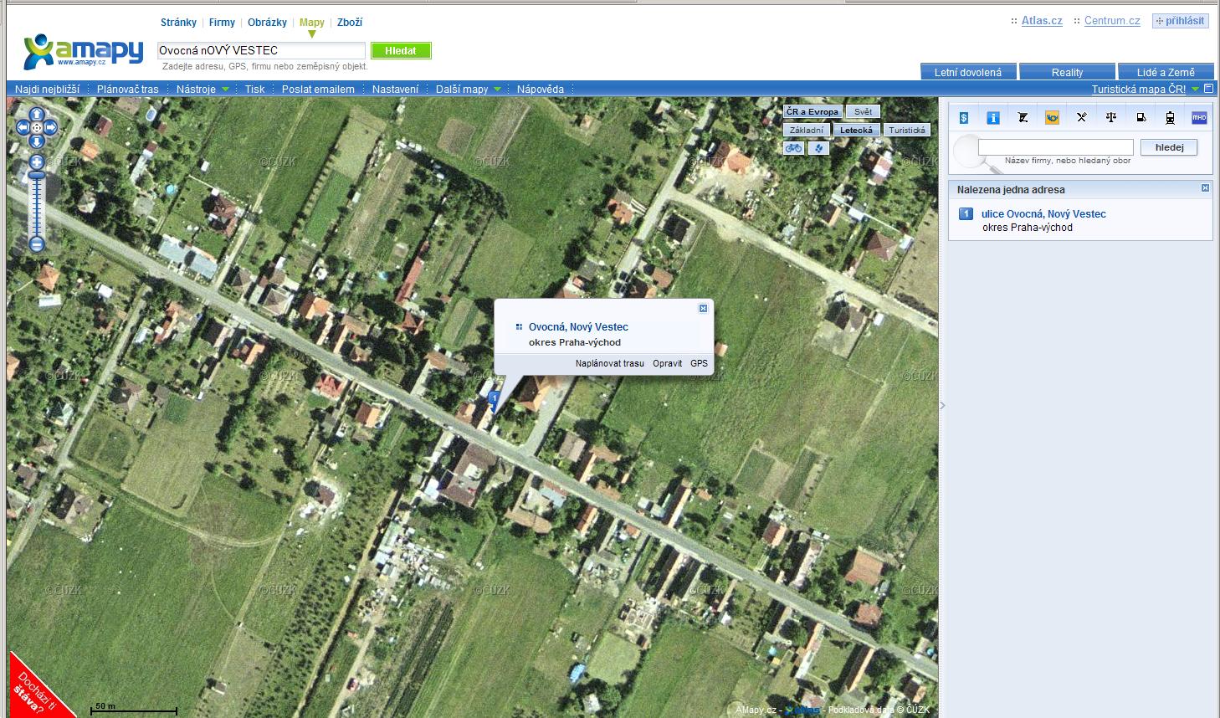Image resolution: width=1220 pixels, height=718 pixels.
Task: Click the zoom in plus button
Action: pos(37,161)
